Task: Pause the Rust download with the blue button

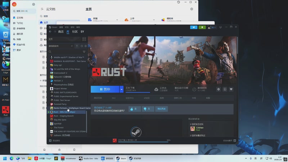Action: (x=105, y=89)
